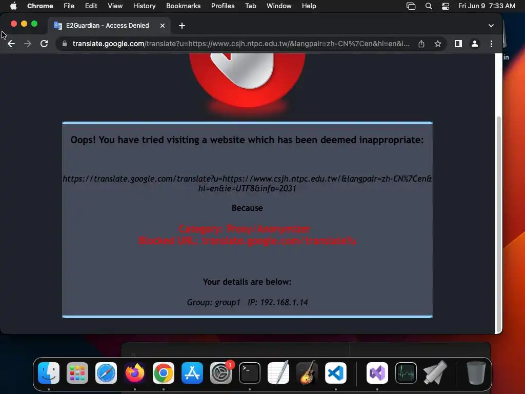Open Control Center
The image size is (525, 394).
click(x=446, y=6)
